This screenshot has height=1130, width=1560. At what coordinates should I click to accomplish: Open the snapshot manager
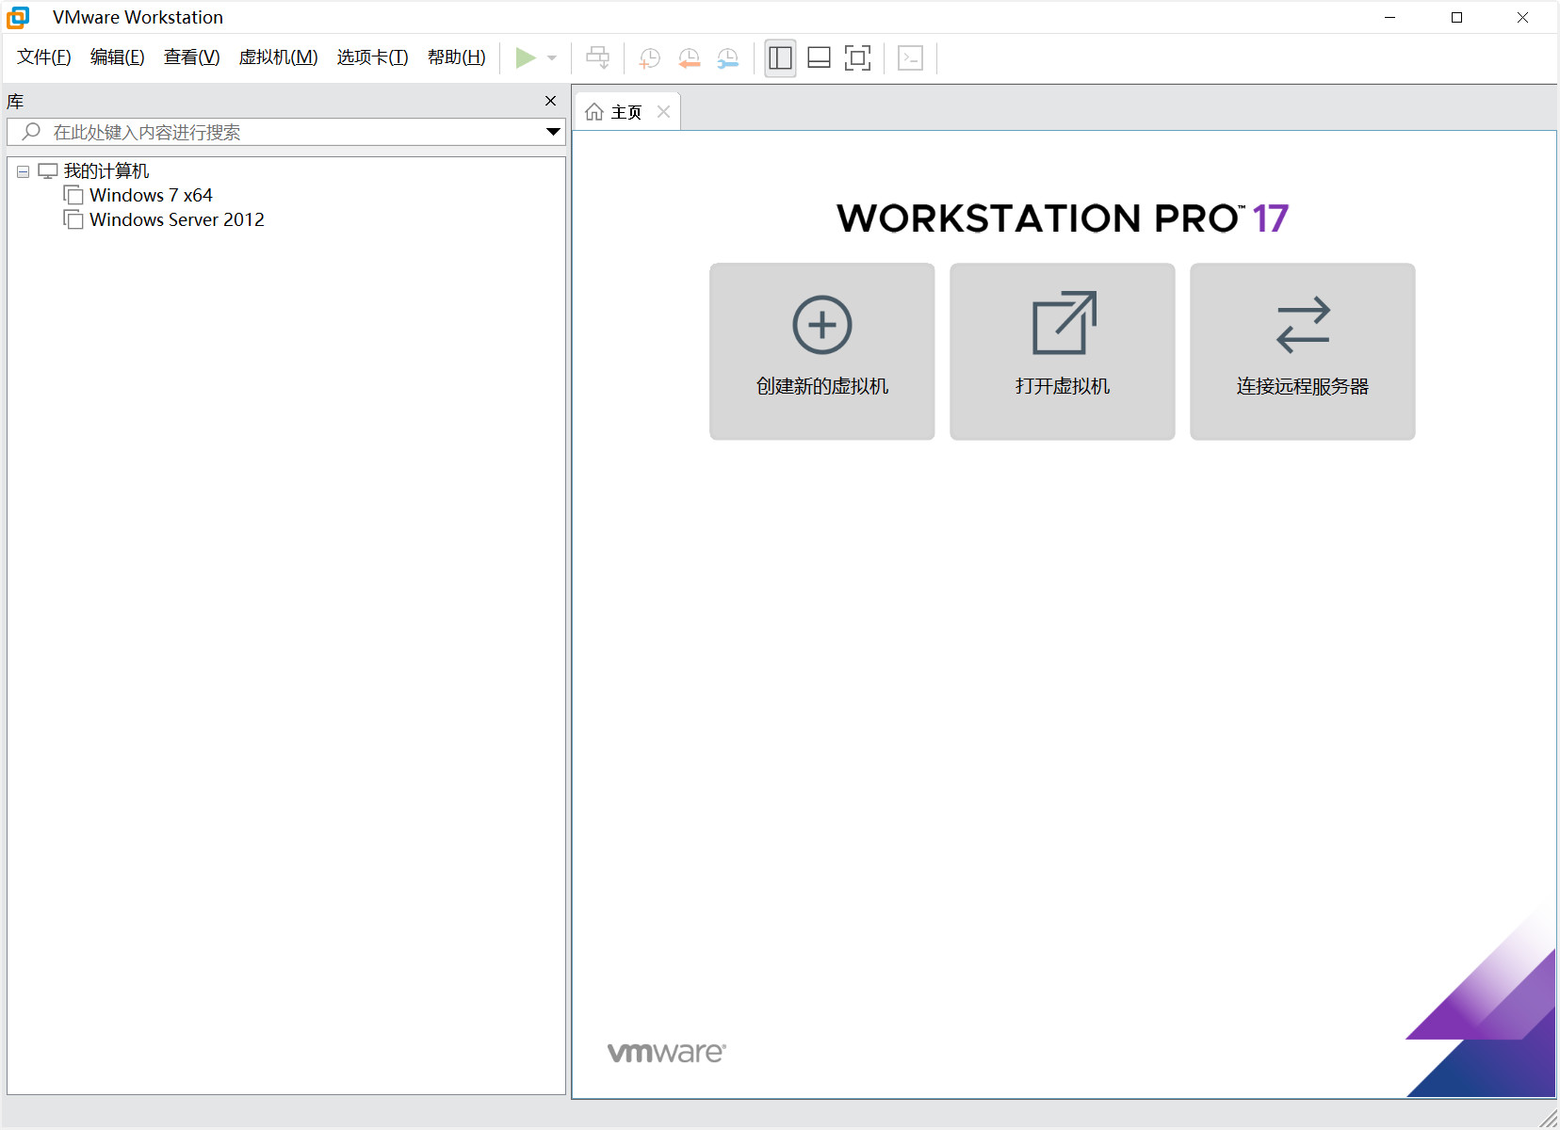(x=728, y=57)
